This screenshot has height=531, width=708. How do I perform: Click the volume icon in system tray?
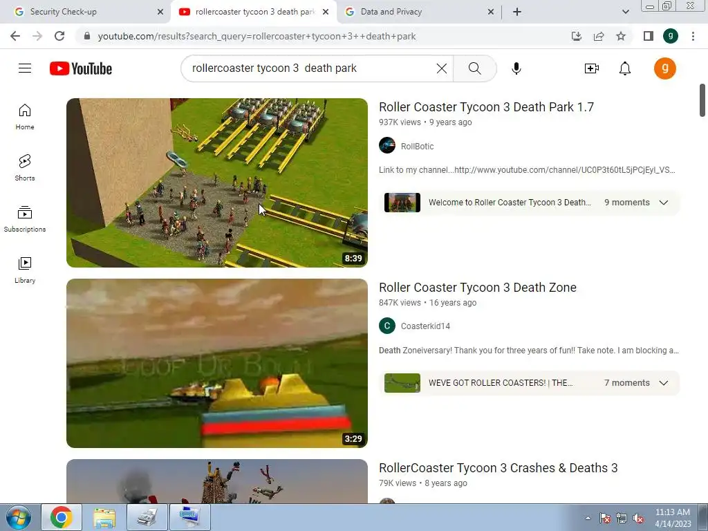coord(638,519)
